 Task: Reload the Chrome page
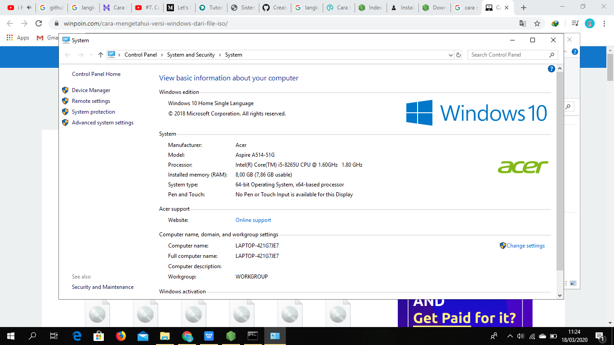pyautogui.click(x=39, y=23)
